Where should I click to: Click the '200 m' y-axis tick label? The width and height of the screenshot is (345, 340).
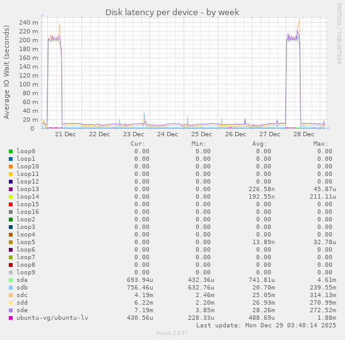[28, 40]
